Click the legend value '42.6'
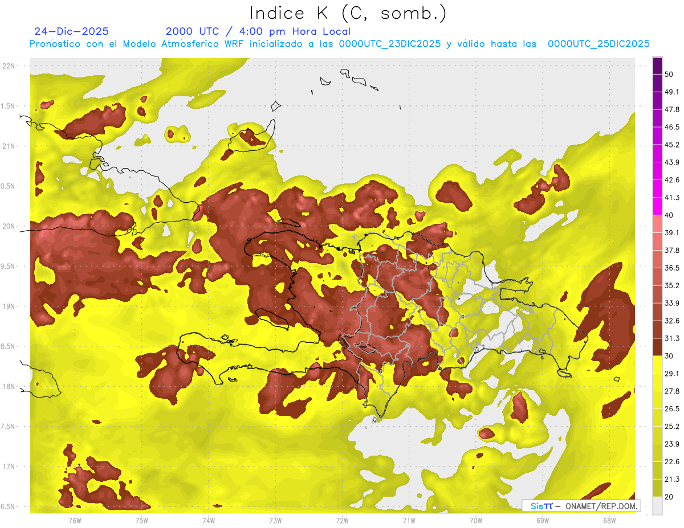The image size is (684, 528). click(x=672, y=180)
